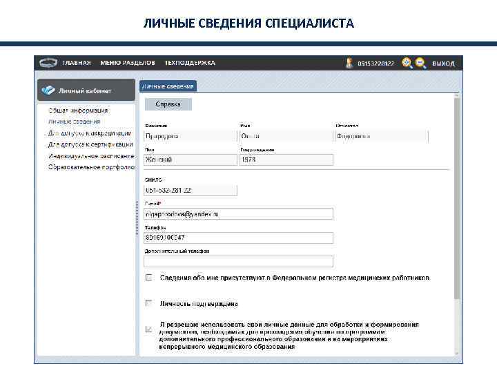Click the vertical scrollbar of the form
Image resolution: width=497 pixels, height=373 pixels.
tap(456, 198)
